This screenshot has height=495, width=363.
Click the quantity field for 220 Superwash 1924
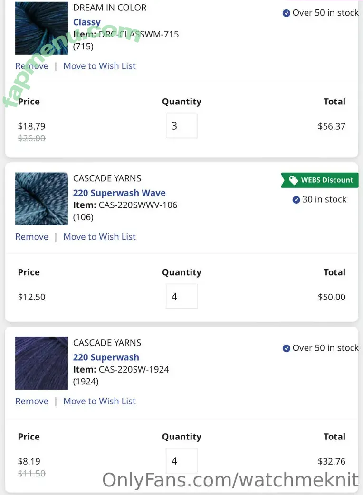pos(181,461)
